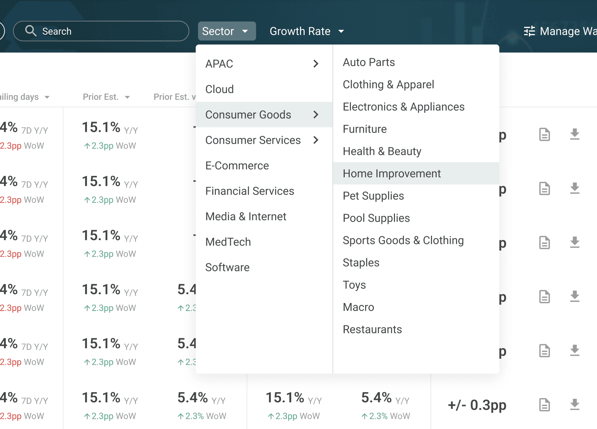Choose Home Improvement subsector
Viewport: 597px width, 429px height.
(x=416, y=173)
